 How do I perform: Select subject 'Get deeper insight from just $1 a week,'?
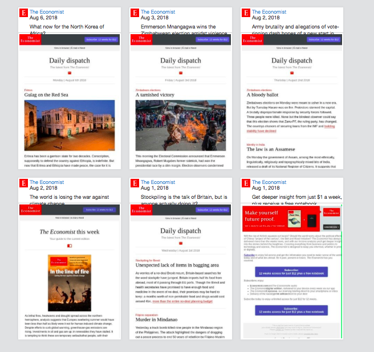296,197
